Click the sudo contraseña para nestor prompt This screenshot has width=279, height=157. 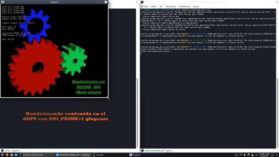[x=156, y=51]
